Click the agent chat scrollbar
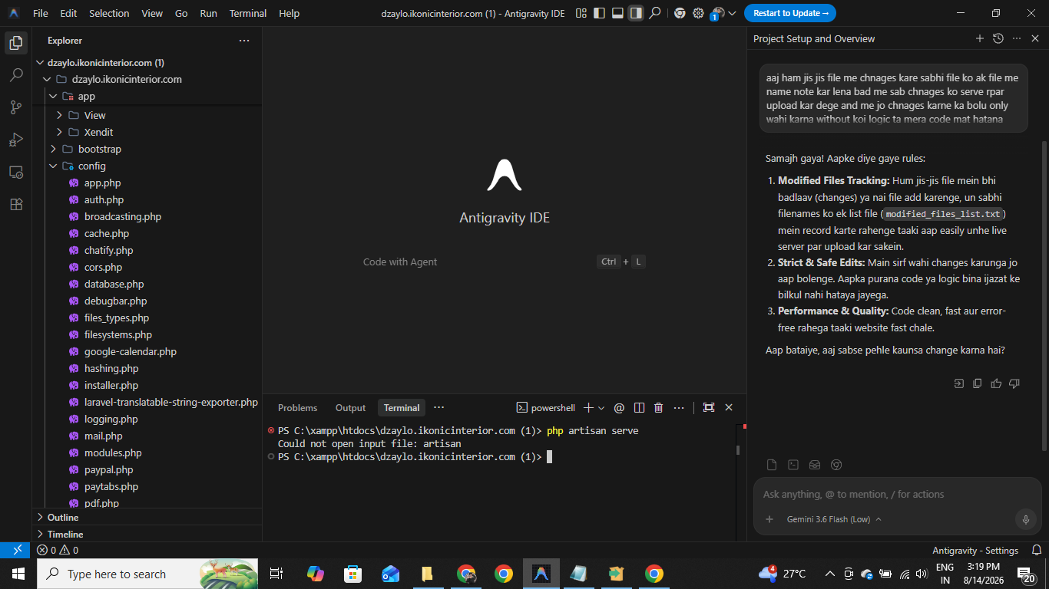1049x589 pixels. (x=1044, y=295)
